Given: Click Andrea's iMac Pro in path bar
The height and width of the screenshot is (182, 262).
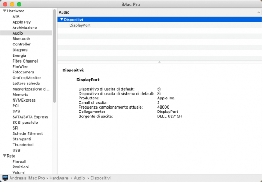Looking at the screenshot, I should click(27, 178).
